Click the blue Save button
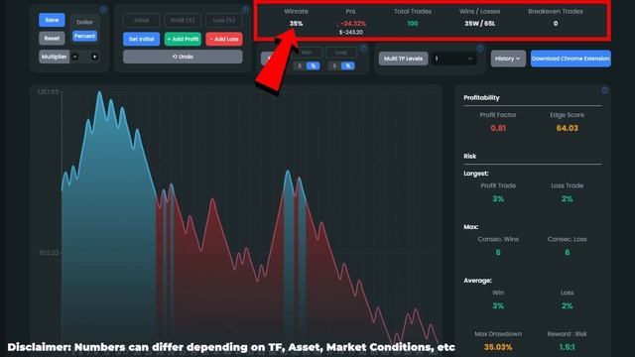635x357 pixels. click(52, 20)
